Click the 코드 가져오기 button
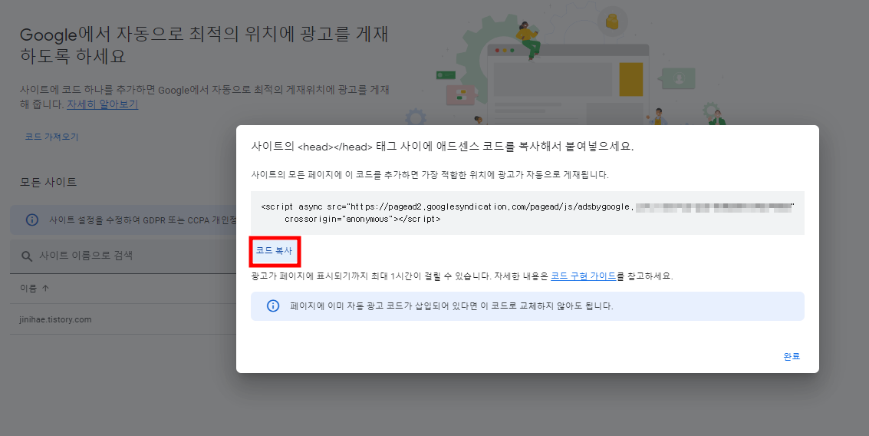Screen dimensions: 869x436 (x=51, y=137)
